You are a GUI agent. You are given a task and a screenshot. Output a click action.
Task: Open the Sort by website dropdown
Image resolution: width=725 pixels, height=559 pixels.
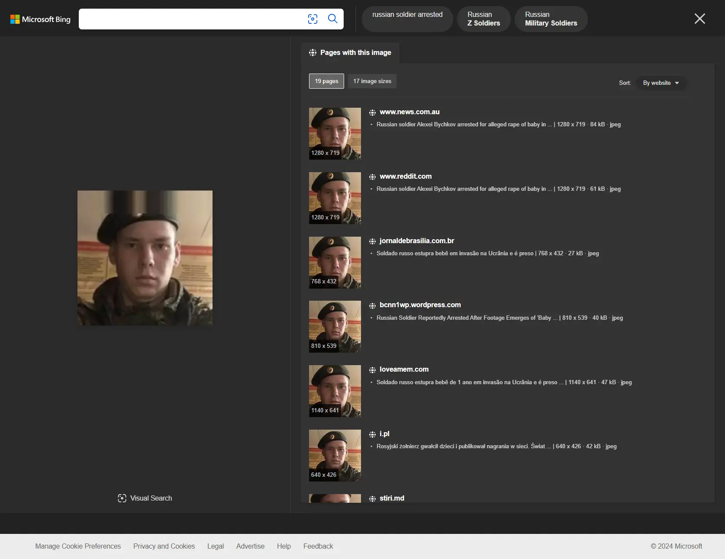661,83
